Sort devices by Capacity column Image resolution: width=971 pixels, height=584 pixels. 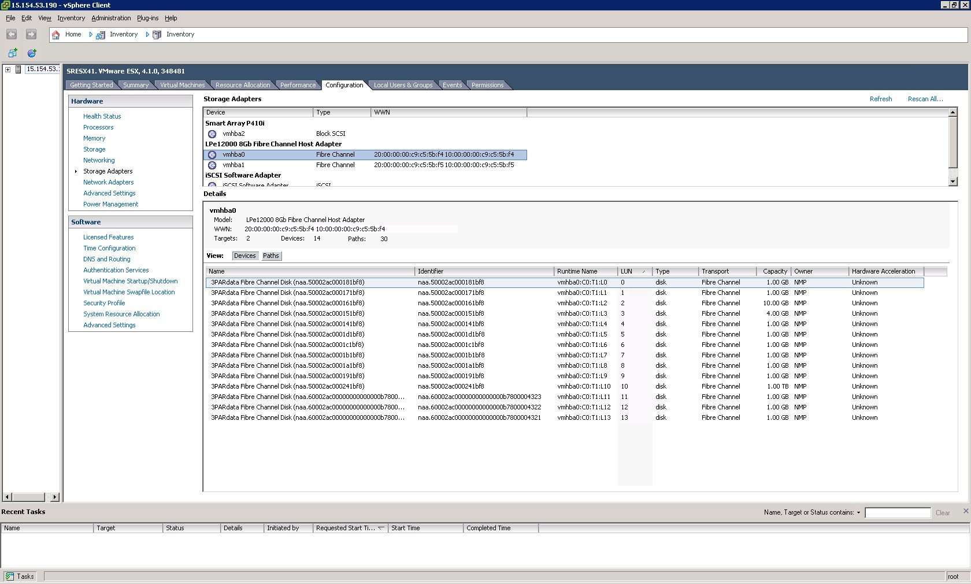[x=773, y=271]
